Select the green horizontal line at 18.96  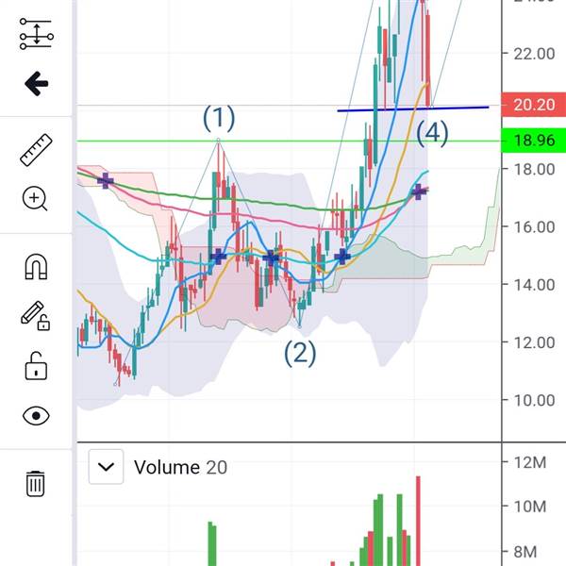[x=289, y=141]
